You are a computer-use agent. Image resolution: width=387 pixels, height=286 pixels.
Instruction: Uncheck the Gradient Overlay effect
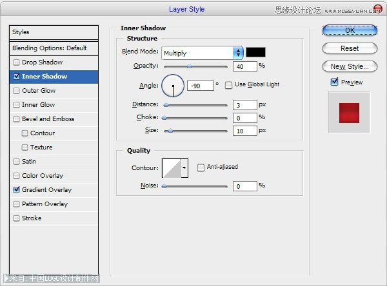click(x=17, y=190)
